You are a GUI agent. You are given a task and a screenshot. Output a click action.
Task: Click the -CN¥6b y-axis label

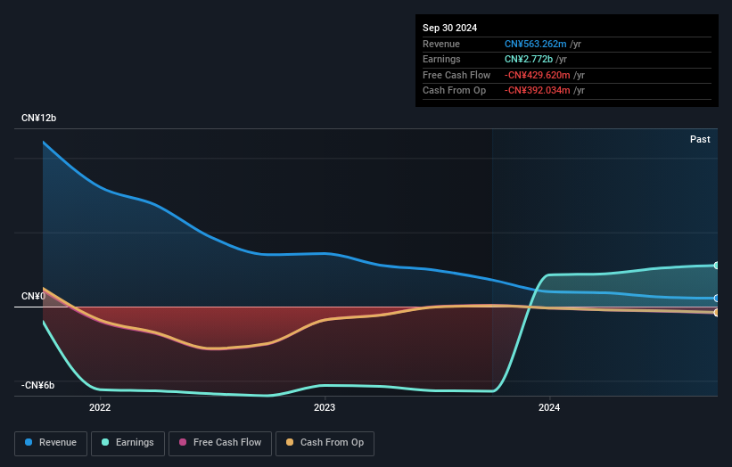(37, 385)
